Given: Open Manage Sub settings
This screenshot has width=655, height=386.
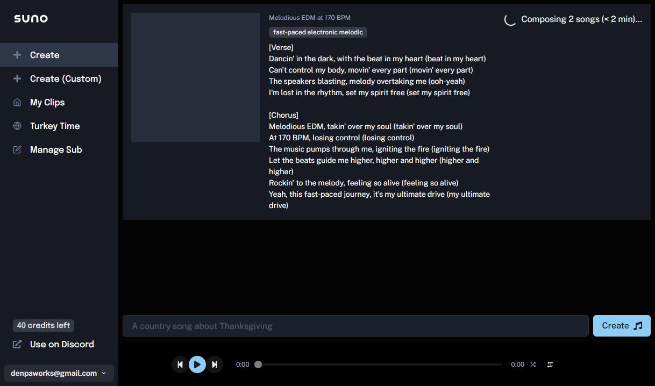Looking at the screenshot, I should [59, 149].
